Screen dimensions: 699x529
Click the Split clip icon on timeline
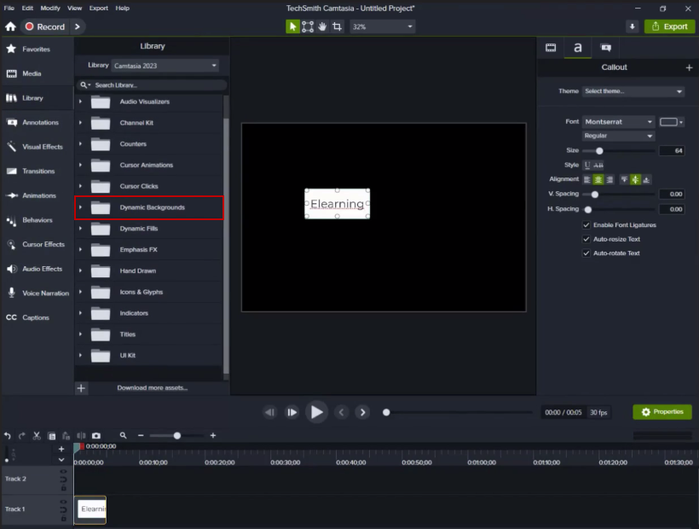[x=82, y=435]
